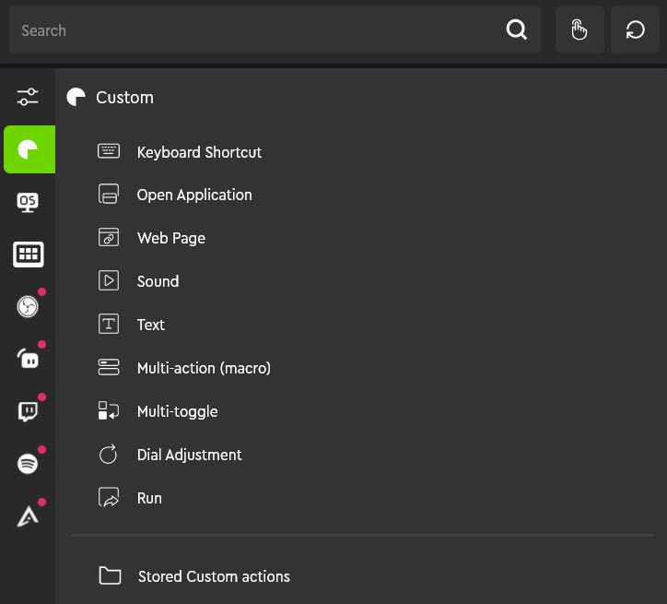Click the refresh arrow icon button
Image resolution: width=667 pixels, height=604 pixels.
635,30
